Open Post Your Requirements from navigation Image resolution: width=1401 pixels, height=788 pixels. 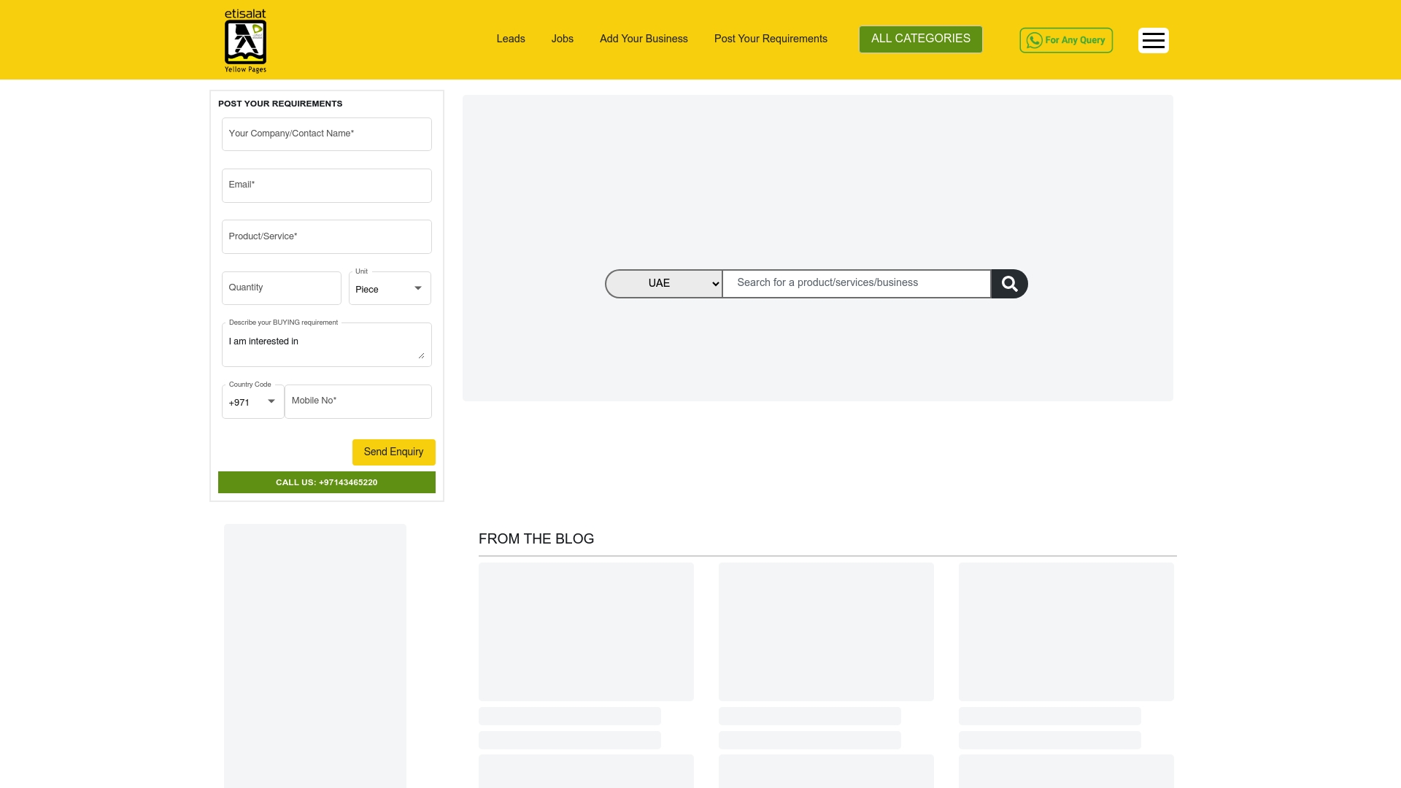(x=771, y=39)
